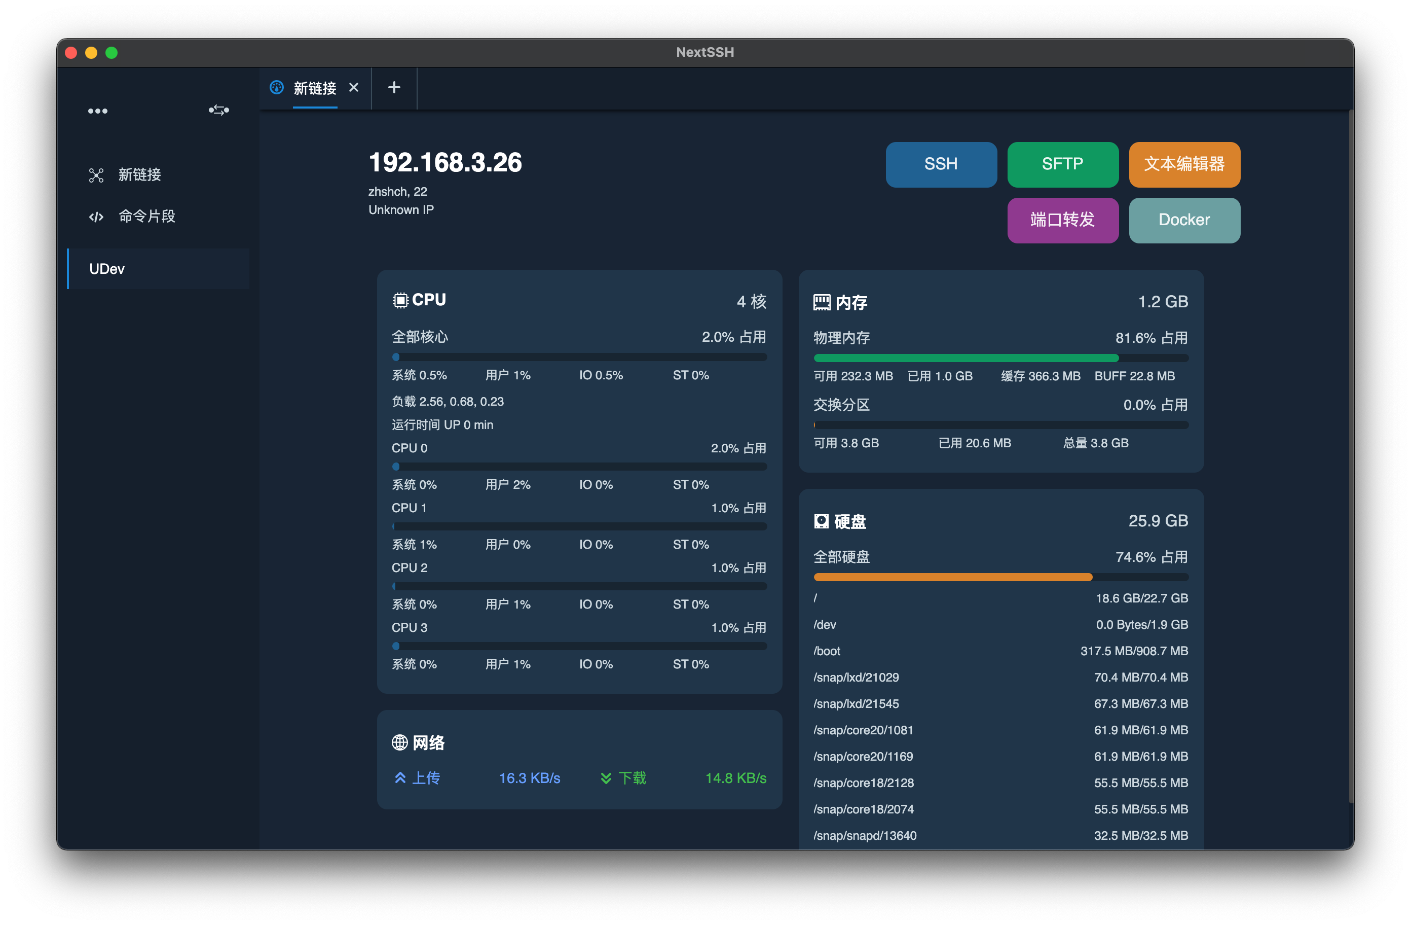Click the vertical scrollbar on right edge
This screenshot has width=1411, height=925.
click(1351, 457)
